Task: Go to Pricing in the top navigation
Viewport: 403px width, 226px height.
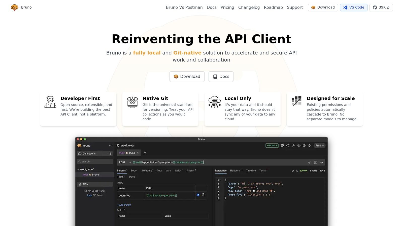Action: pyautogui.click(x=227, y=8)
